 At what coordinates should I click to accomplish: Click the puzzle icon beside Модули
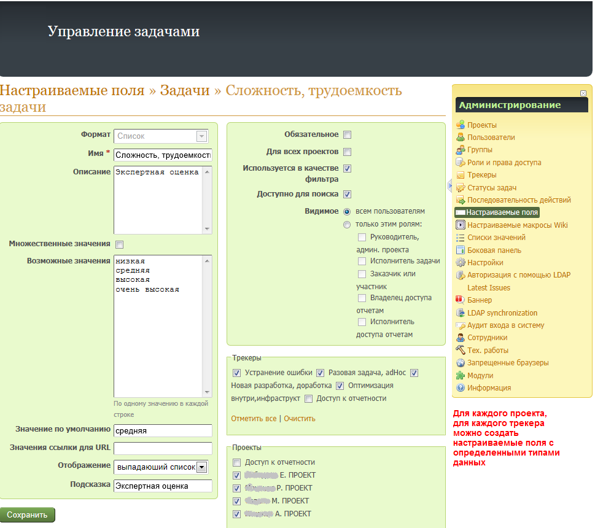tap(461, 376)
